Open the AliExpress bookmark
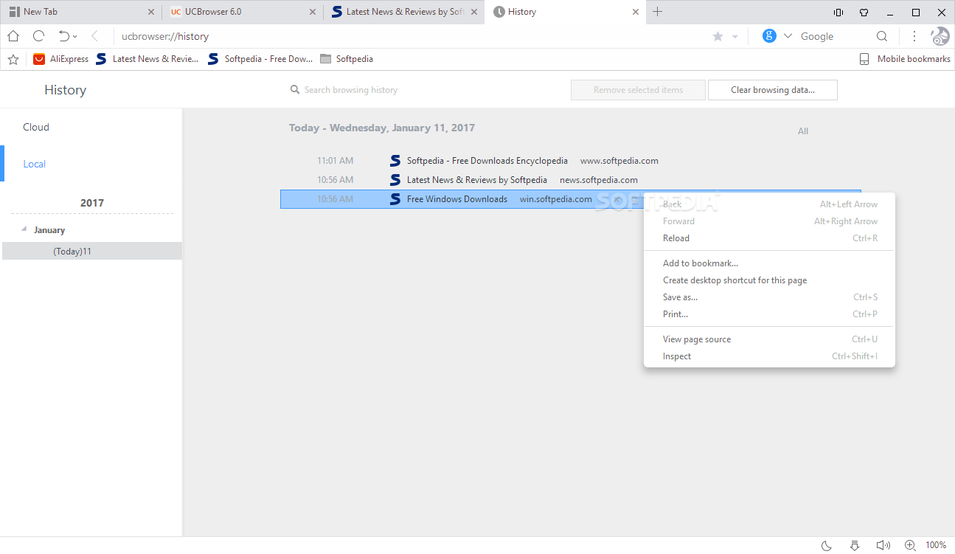Image resolution: width=955 pixels, height=554 pixels. coord(60,59)
